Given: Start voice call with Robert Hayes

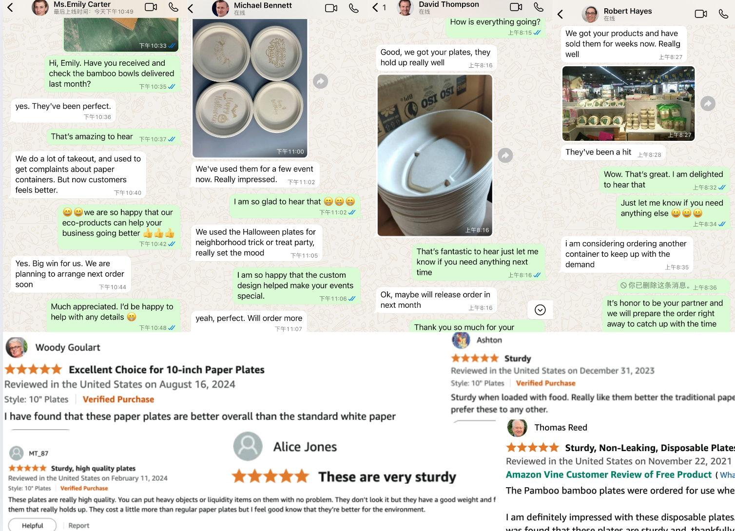Looking at the screenshot, I should click(723, 14).
